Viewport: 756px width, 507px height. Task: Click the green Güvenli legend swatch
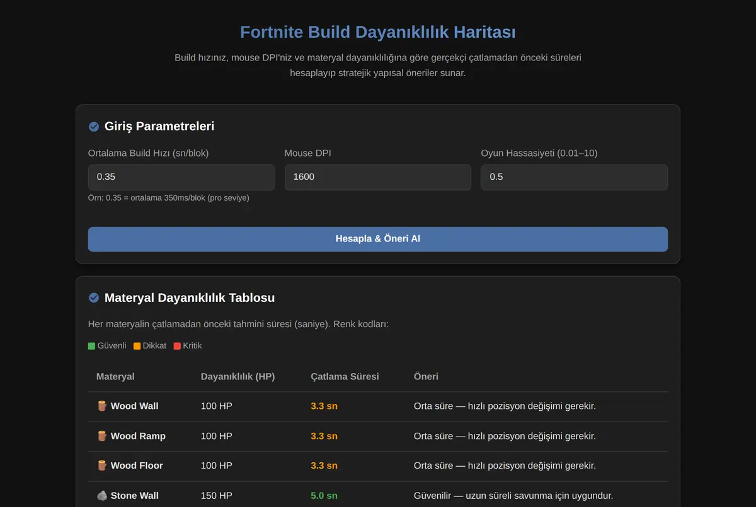click(x=92, y=346)
